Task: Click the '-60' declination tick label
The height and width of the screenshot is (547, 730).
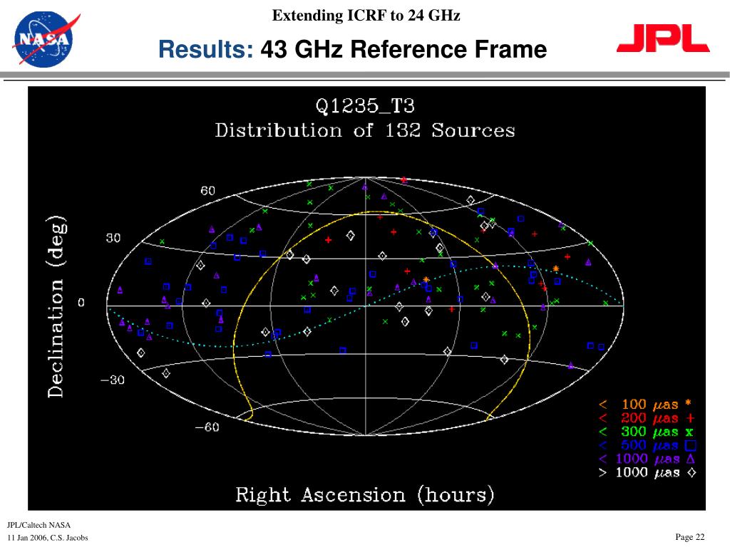Action: coord(207,427)
